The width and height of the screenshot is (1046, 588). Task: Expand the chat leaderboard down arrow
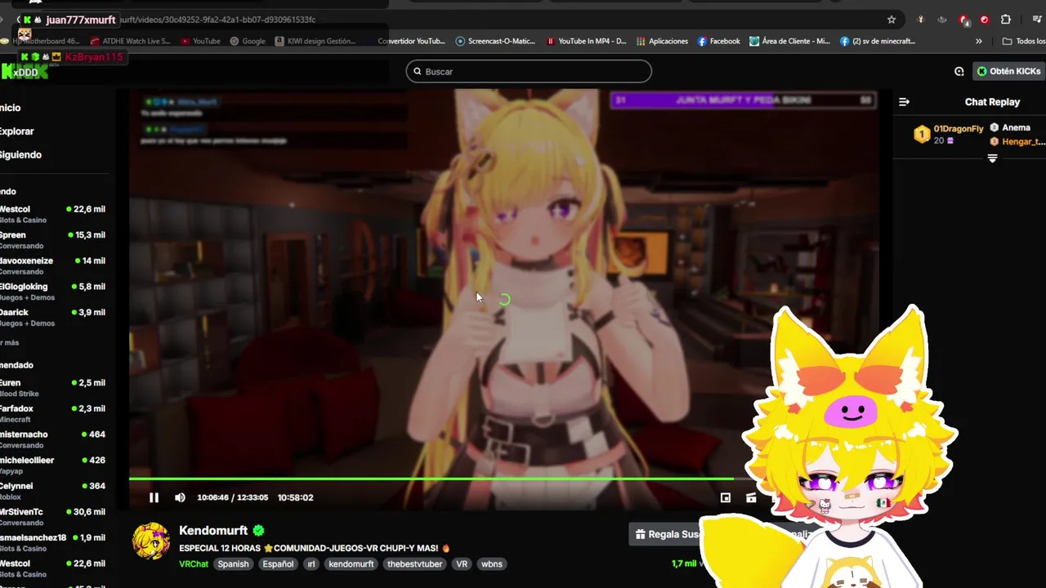992,158
